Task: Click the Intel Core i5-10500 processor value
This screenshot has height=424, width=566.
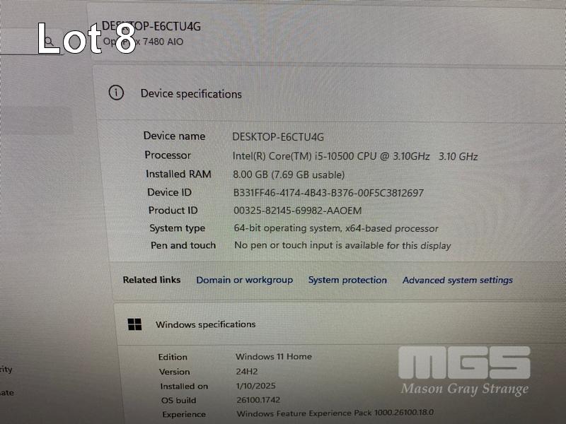Action: pyautogui.click(x=355, y=156)
